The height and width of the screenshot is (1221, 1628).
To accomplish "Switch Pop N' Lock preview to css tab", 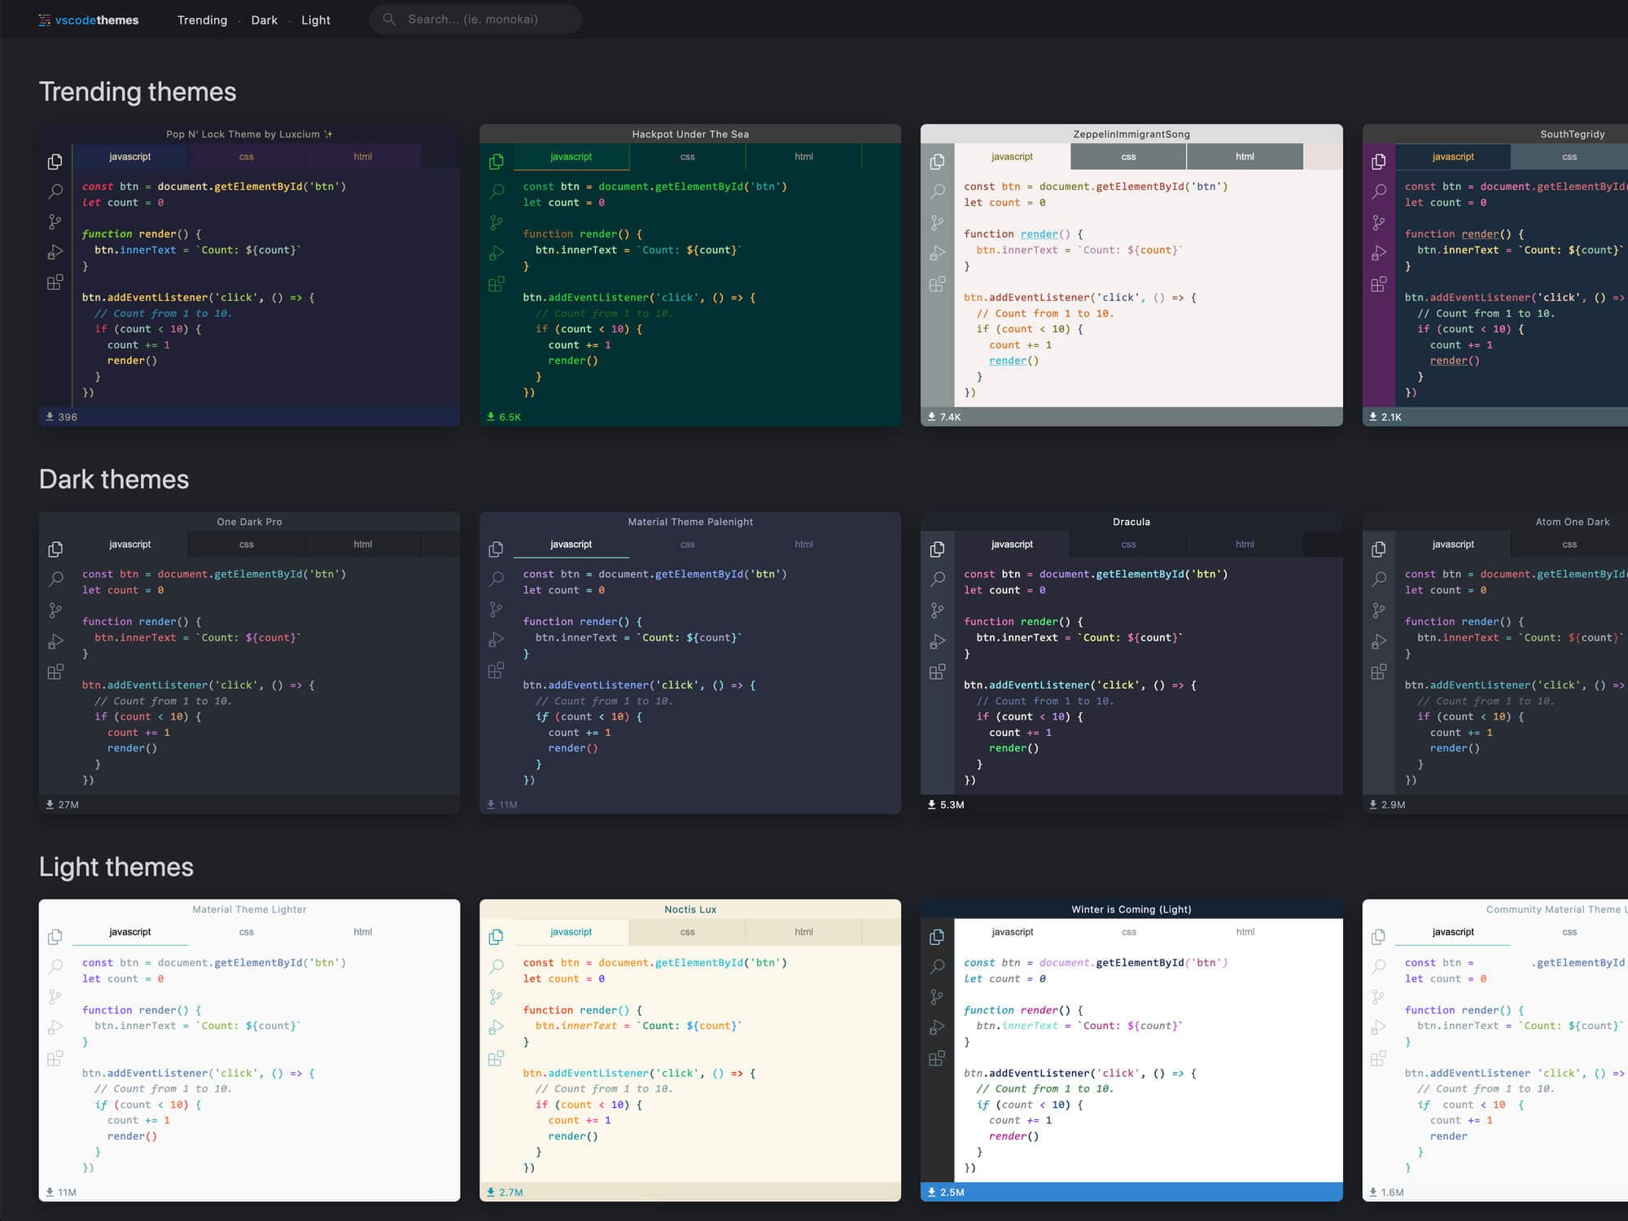I will coord(247,156).
